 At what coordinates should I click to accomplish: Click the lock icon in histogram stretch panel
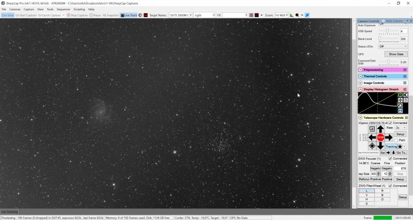406,100
